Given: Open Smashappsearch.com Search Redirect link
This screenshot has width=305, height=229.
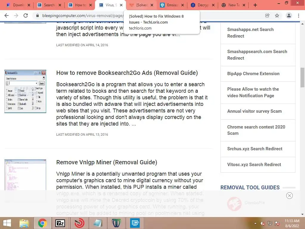Looking at the screenshot, I should point(257,55).
